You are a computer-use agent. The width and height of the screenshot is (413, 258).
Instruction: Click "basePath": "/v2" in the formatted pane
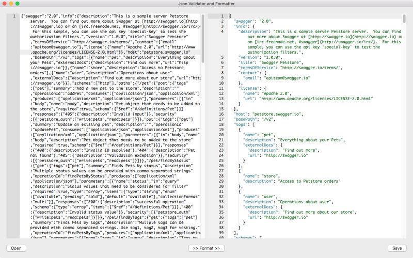click(254, 119)
